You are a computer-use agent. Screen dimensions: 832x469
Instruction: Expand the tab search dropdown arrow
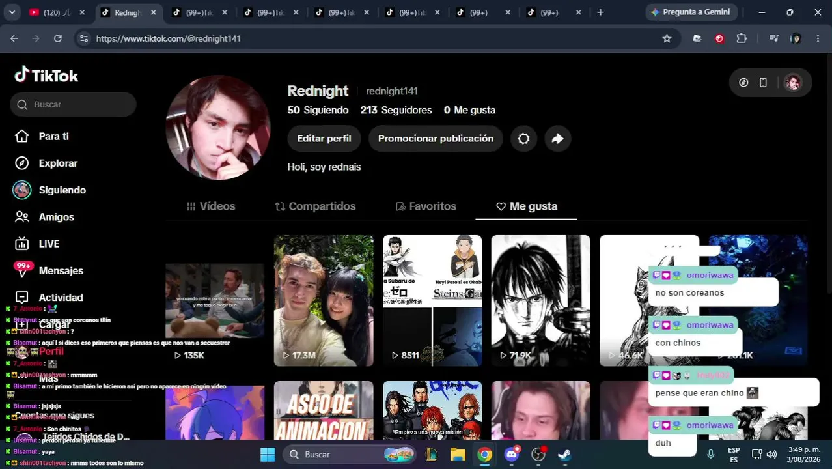(12, 12)
